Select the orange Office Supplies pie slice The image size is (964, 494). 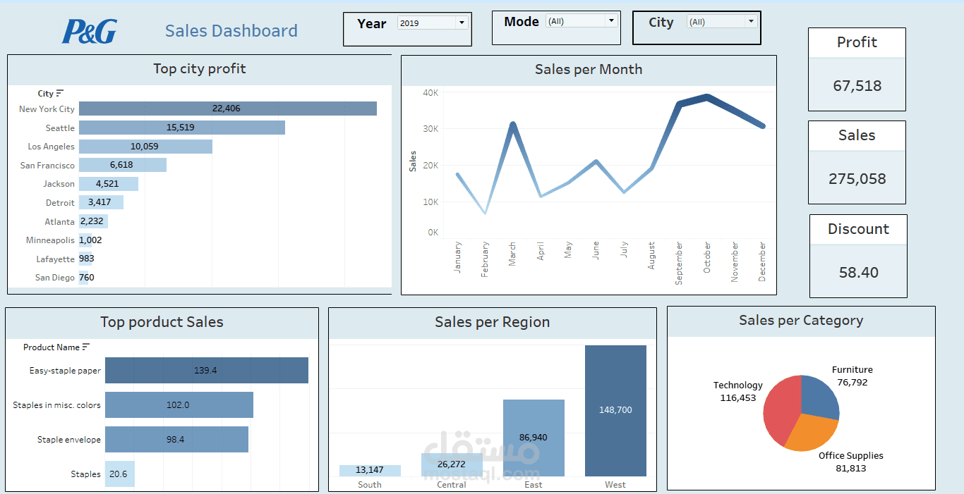pyautogui.click(x=813, y=434)
